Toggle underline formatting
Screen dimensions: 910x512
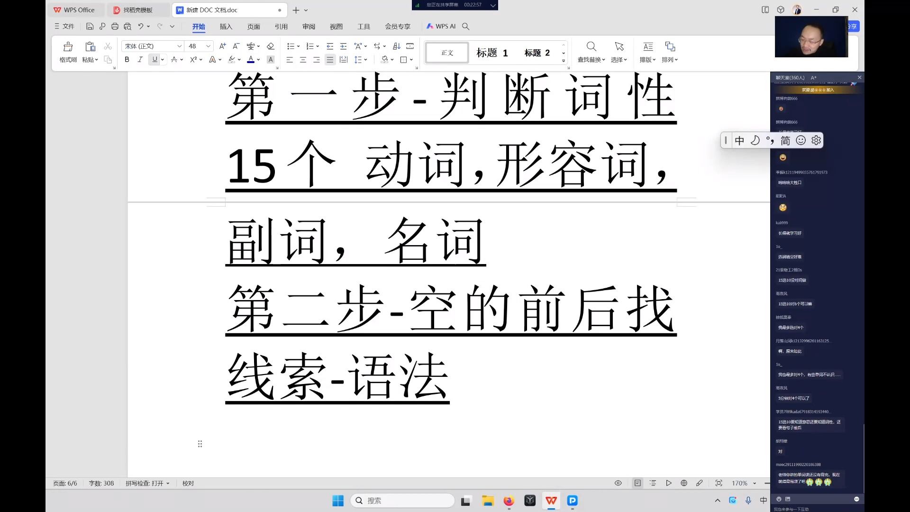click(155, 60)
